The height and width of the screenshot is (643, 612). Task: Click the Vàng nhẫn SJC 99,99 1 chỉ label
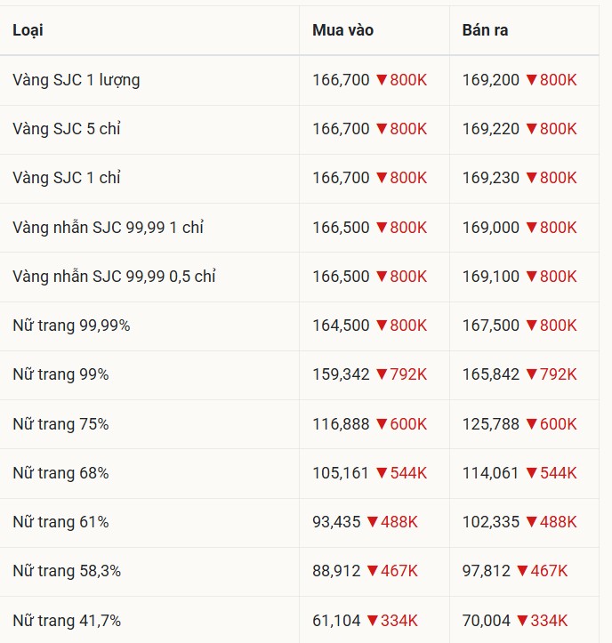(108, 228)
